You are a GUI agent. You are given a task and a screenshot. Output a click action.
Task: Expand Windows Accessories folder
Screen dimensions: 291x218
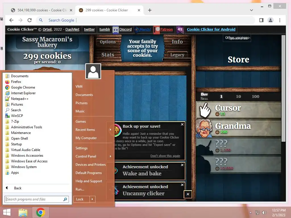coord(27,156)
